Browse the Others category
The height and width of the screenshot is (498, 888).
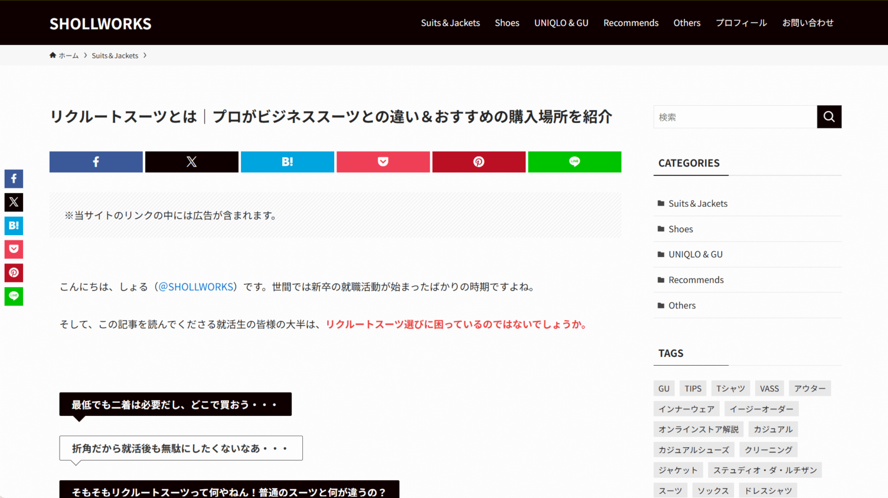click(x=682, y=305)
